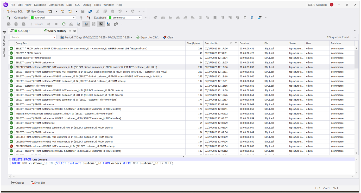Click the blank document toolbar icon
361x193 pixels.
(x=245, y=18)
